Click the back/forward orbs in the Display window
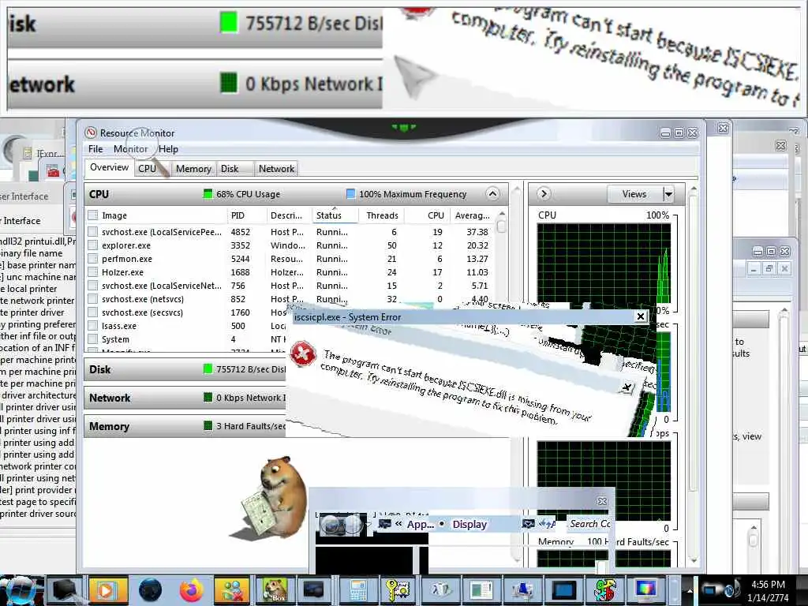The width and height of the screenshot is (808, 606). [341, 525]
